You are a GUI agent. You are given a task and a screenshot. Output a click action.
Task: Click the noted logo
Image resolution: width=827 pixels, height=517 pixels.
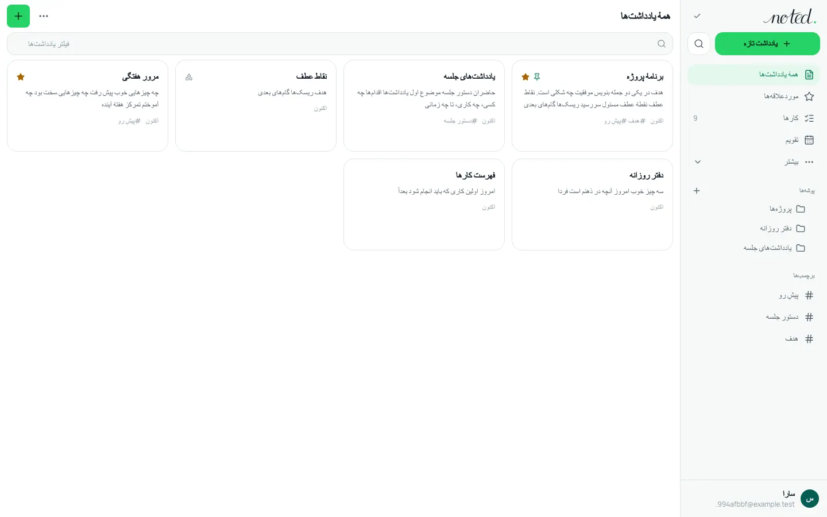(x=790, y=17)
